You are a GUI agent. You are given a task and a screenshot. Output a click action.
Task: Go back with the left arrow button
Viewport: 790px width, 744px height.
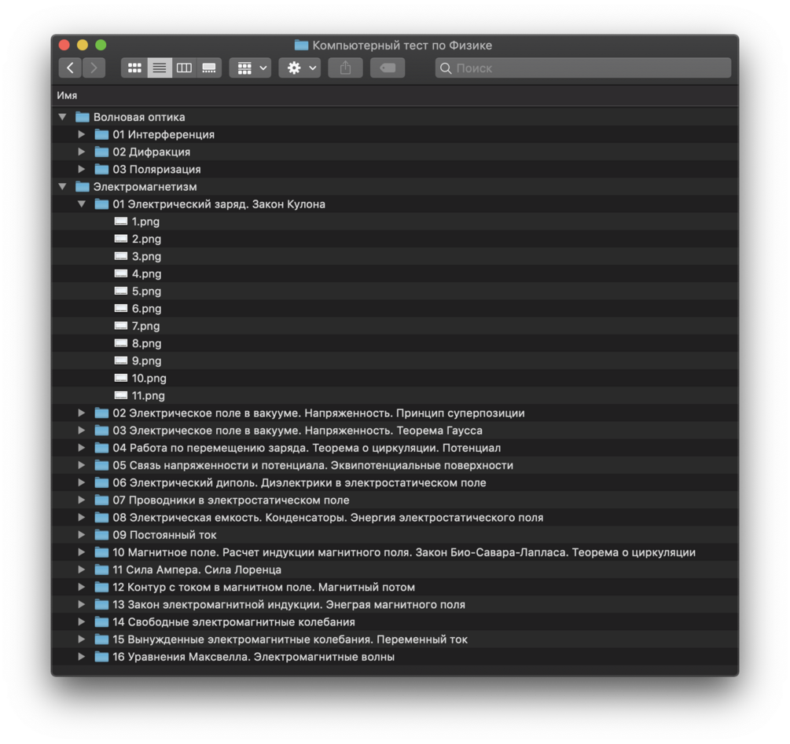point(70,68)
